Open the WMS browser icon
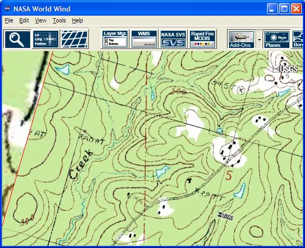Viewport: 305px width, 248px height. pyautogui.click(x=144, y=39)
